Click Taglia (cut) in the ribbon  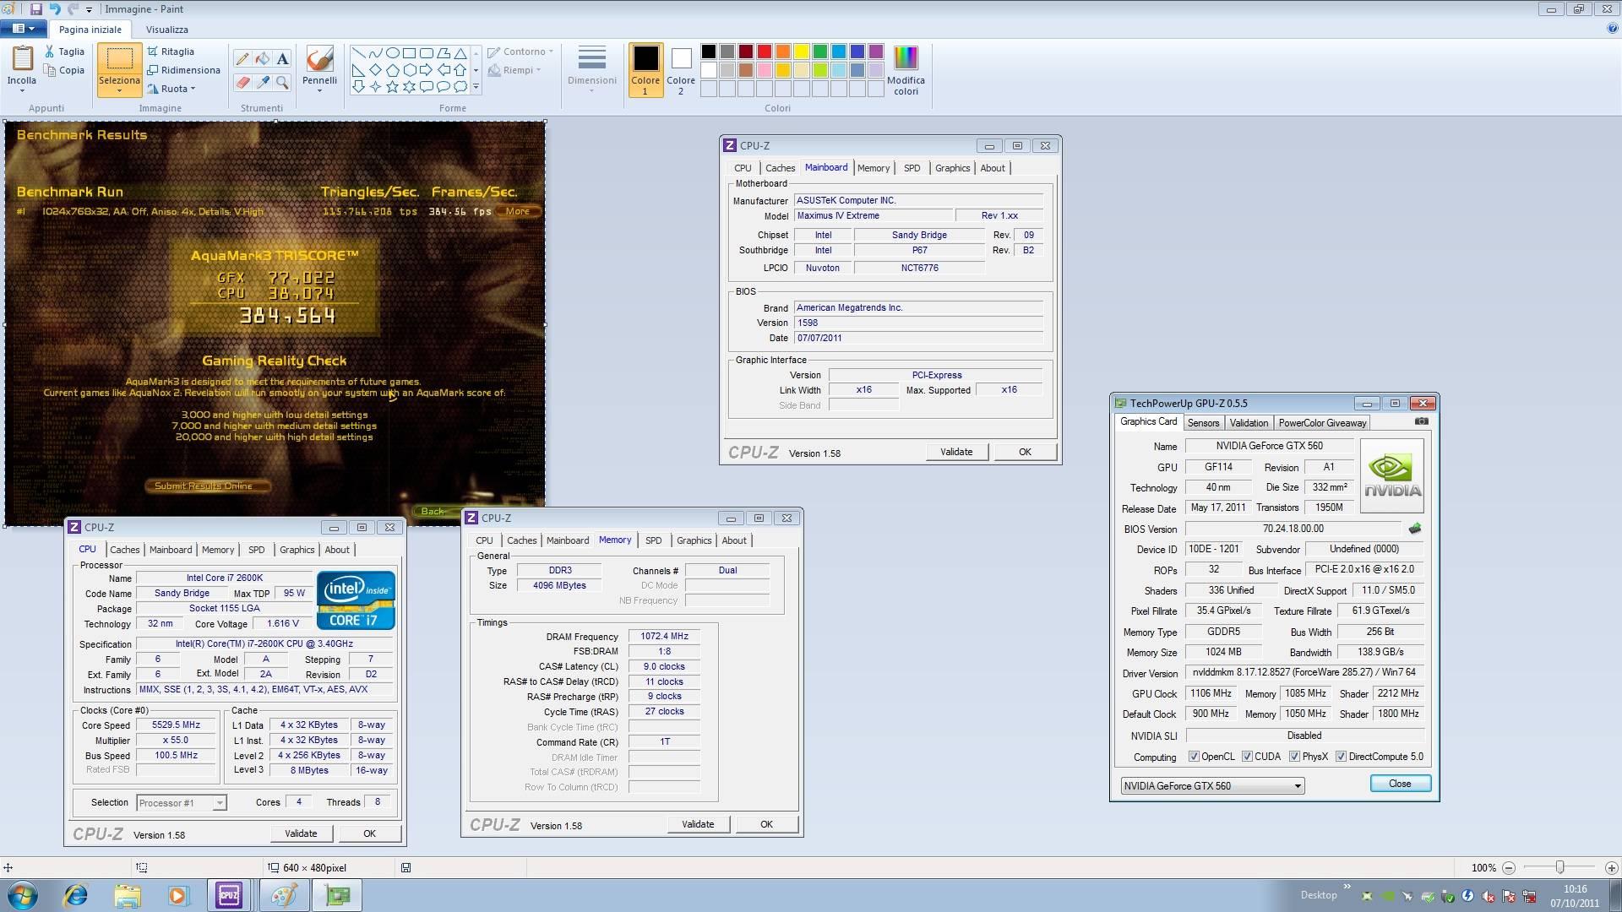[x=65, y=52]
